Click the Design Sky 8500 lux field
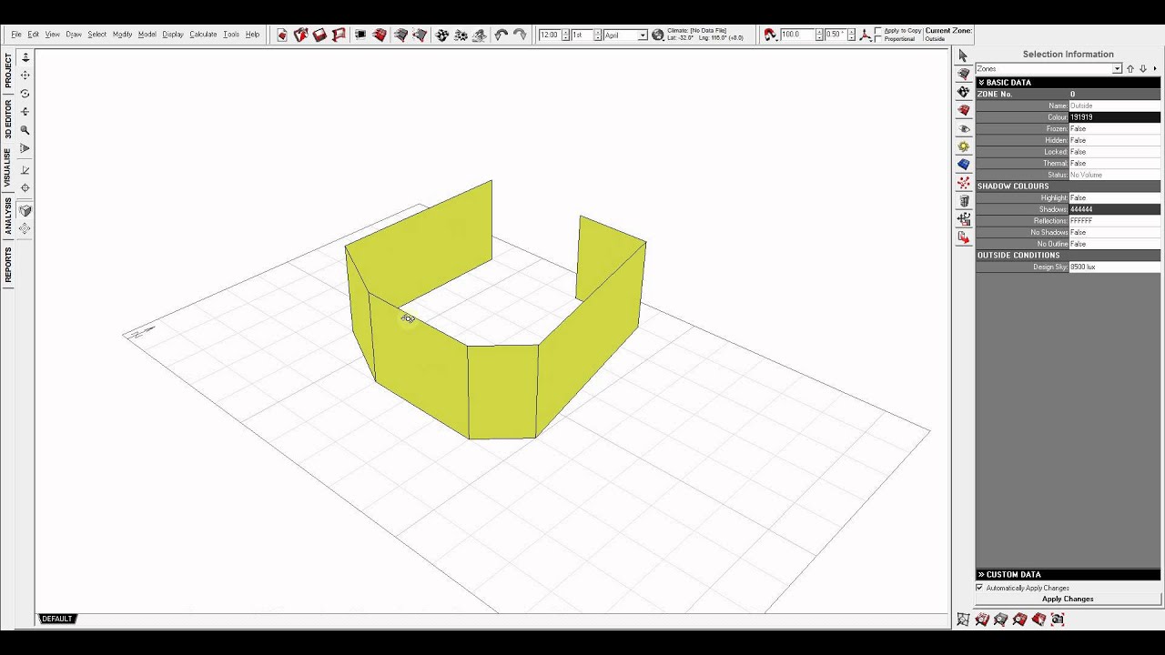This screenshot has height=655, width=1165. pos(1115,267)
